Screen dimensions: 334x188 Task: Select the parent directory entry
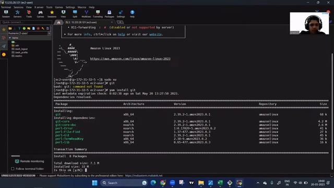pyautogui.click(x=14, y=42)
